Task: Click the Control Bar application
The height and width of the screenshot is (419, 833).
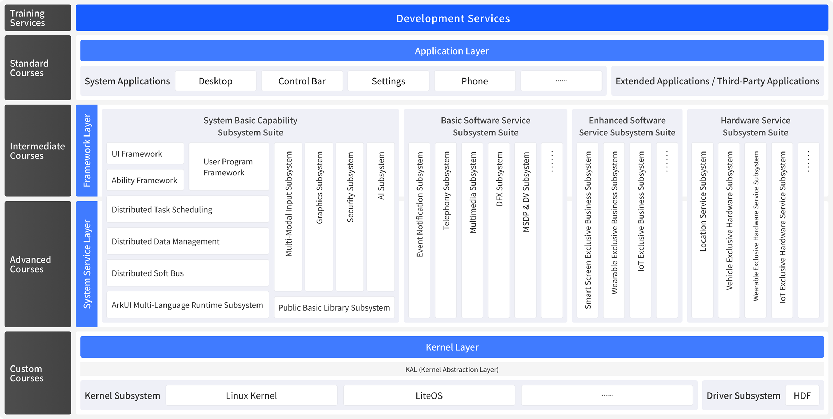Action: pyautogui.click(x=302, y=81)
